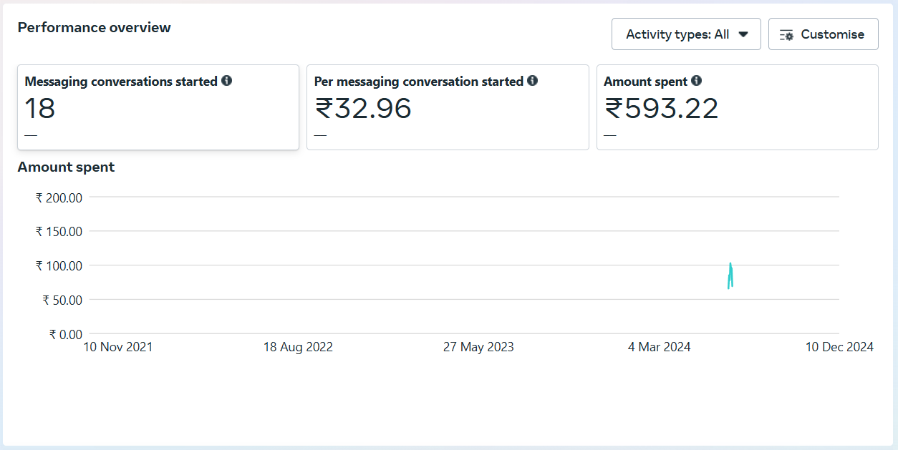Click the Performance overview heading
The height and width of the screenshot is (450, 898).
(95, 27)
